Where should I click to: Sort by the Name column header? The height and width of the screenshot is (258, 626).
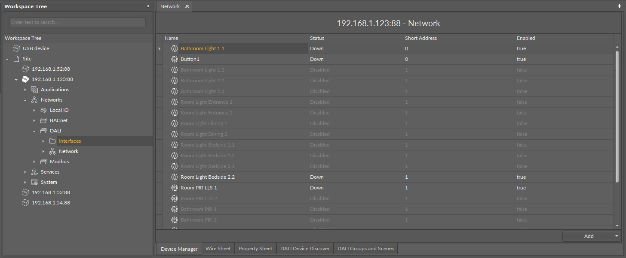pos(235,38)
